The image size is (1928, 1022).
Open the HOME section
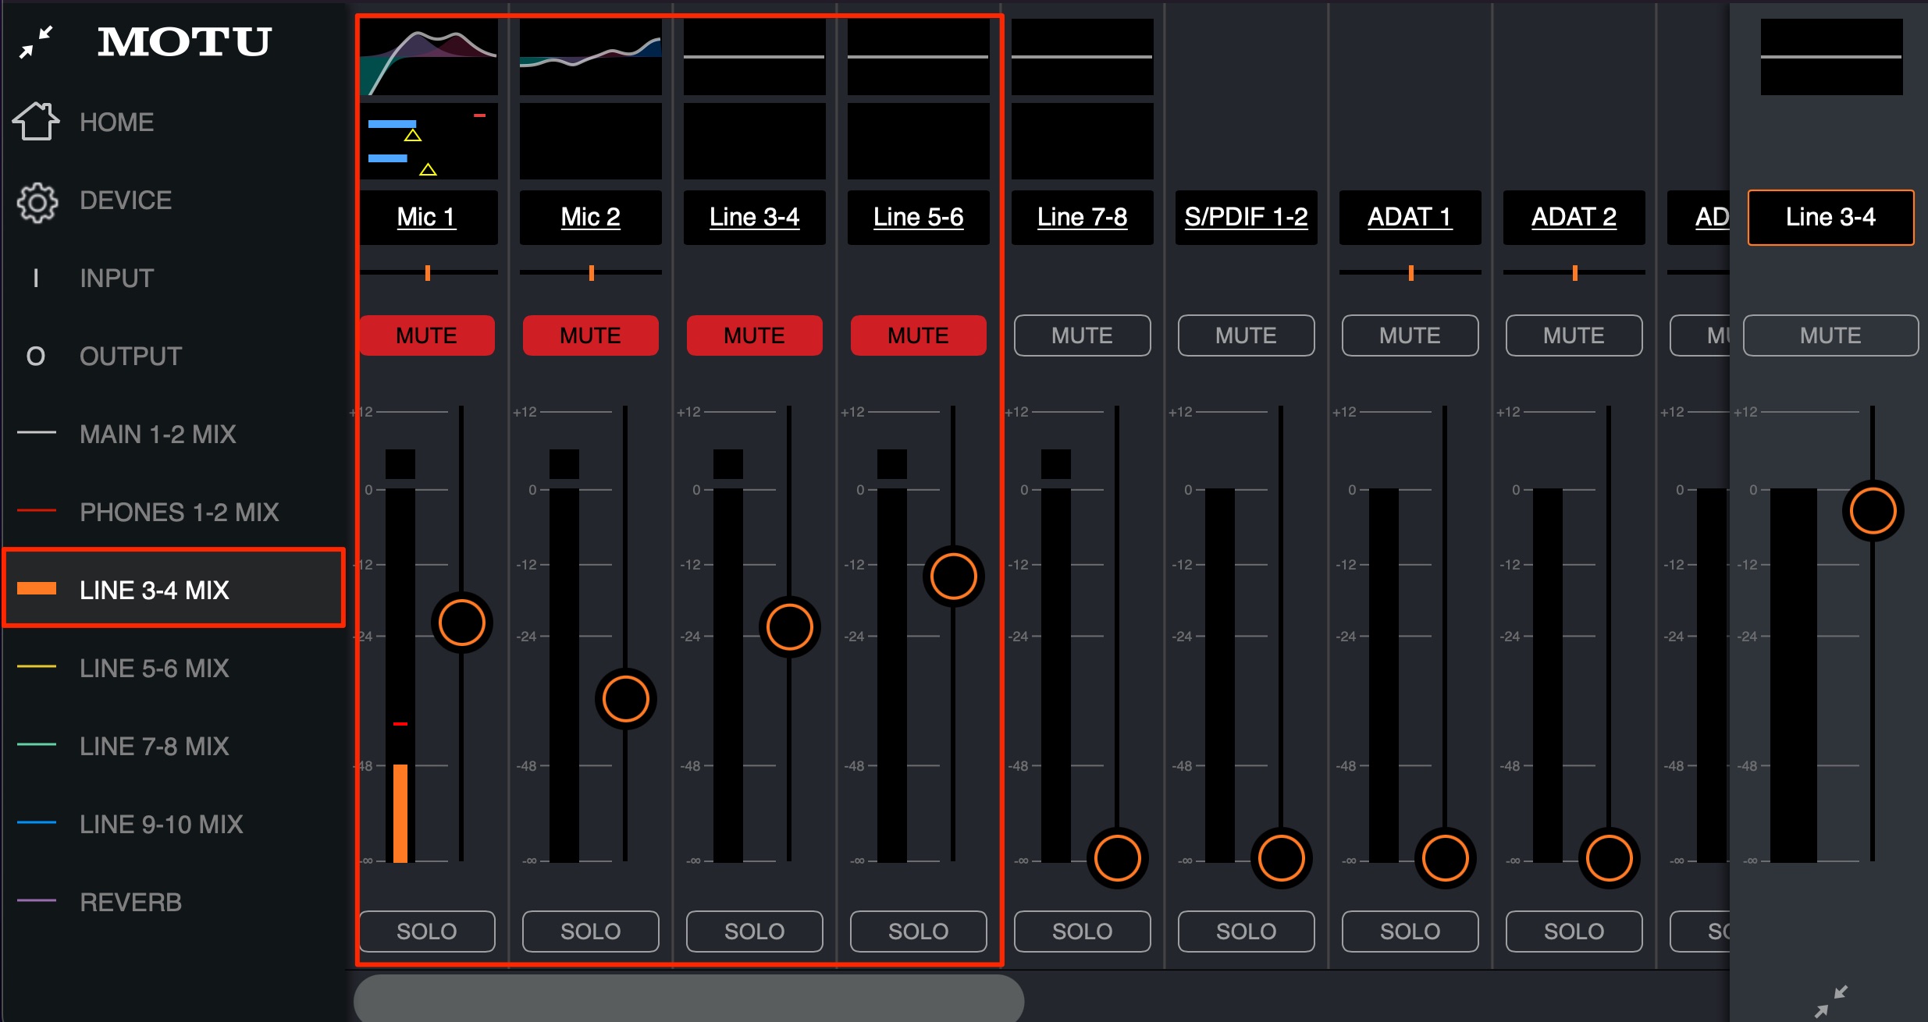point(117,122)
